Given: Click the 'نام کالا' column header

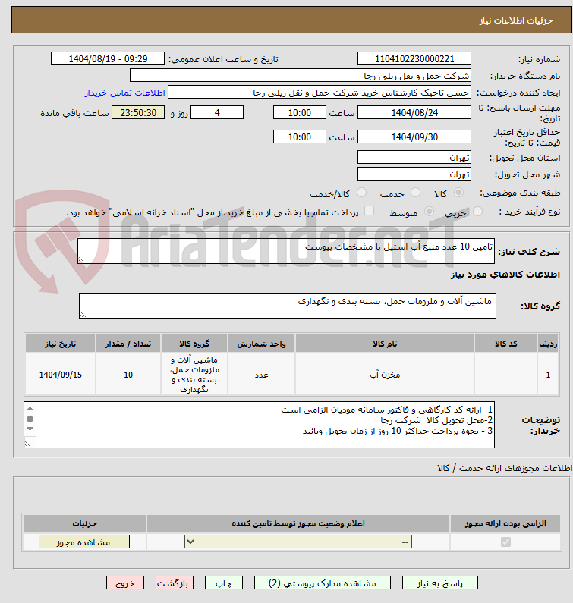Looking at the screenshot, I should tap(385, 344).
